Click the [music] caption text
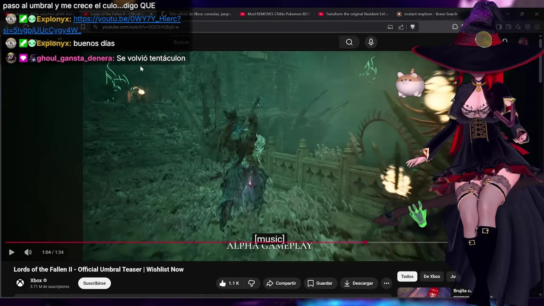This screenshot has width=544, height=306. click(269, 239)
